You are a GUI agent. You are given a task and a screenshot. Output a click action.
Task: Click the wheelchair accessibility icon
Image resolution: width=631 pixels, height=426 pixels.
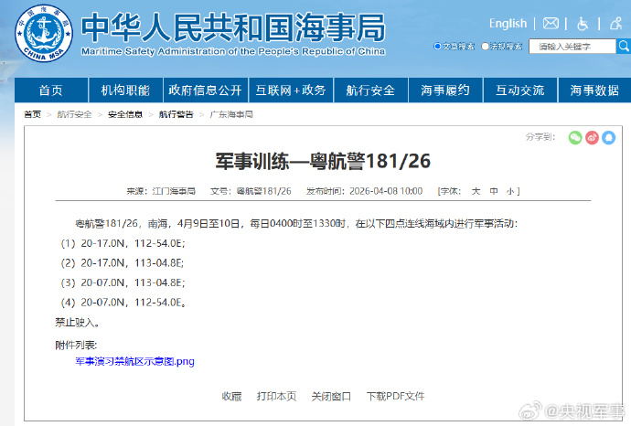tap(583, 24)
